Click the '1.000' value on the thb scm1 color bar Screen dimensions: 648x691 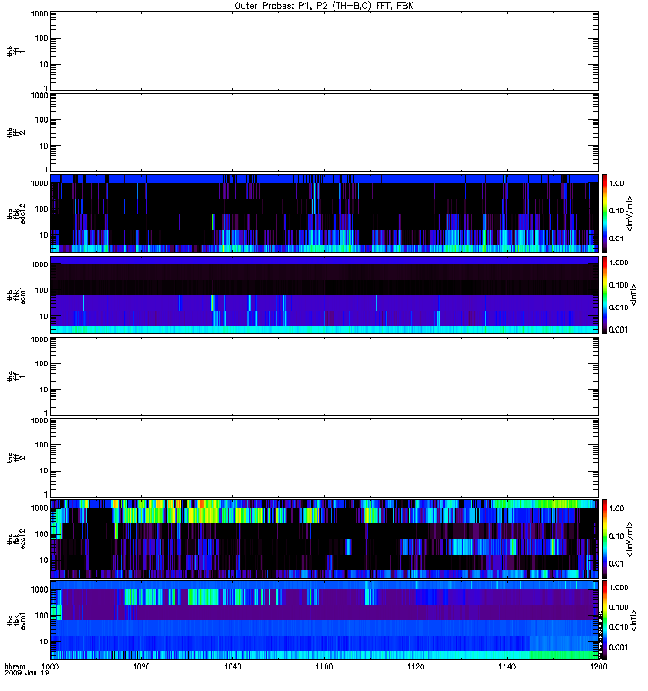point(619,263)
